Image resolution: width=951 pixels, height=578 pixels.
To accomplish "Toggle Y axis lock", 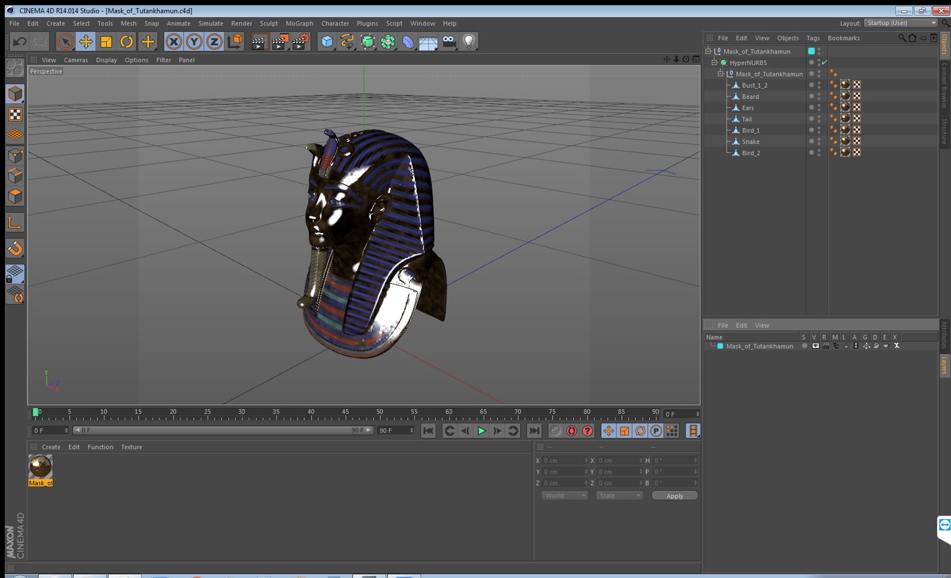I will point(194,41).
